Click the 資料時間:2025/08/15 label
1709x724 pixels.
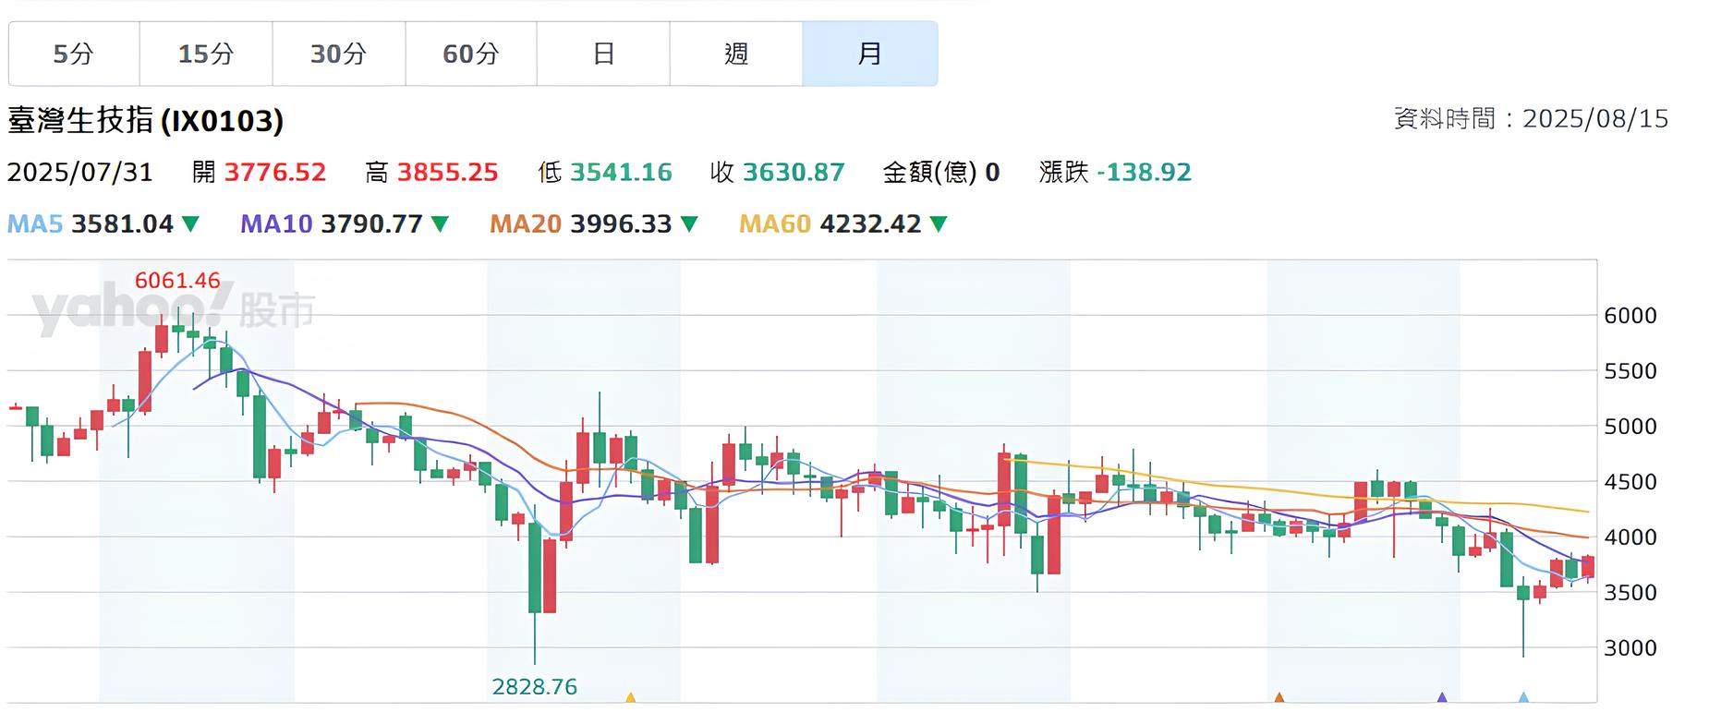pos(1531,118)
